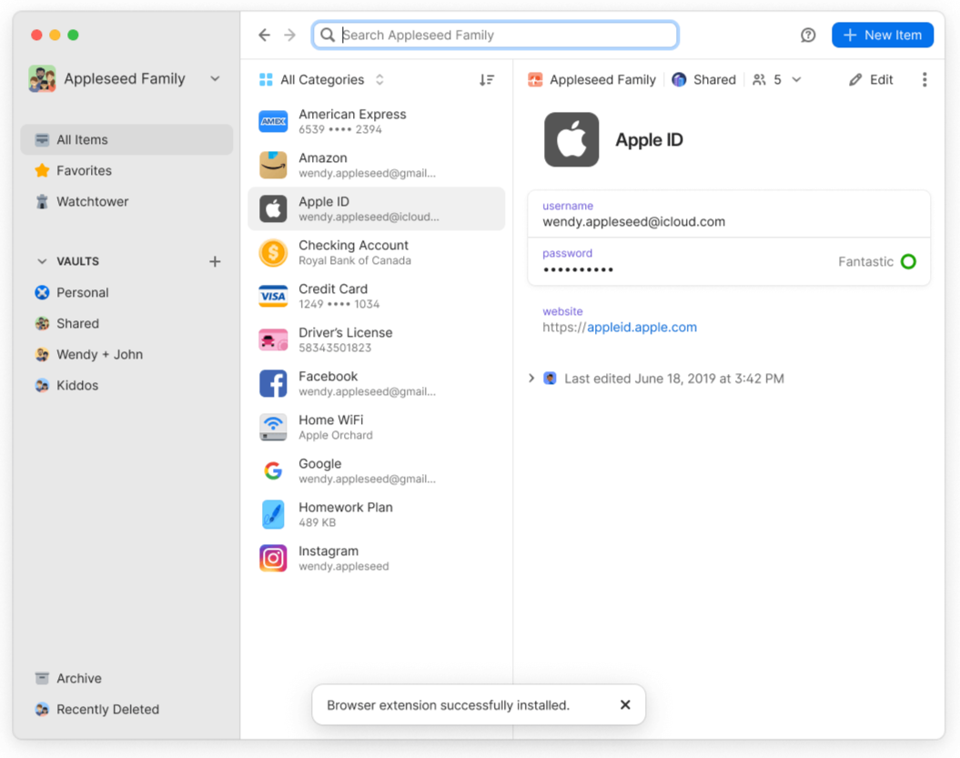960x758 pixels.
Task: Click the last-edited user avatar icon
Action: pyautogui.click(x=550, y=379)
